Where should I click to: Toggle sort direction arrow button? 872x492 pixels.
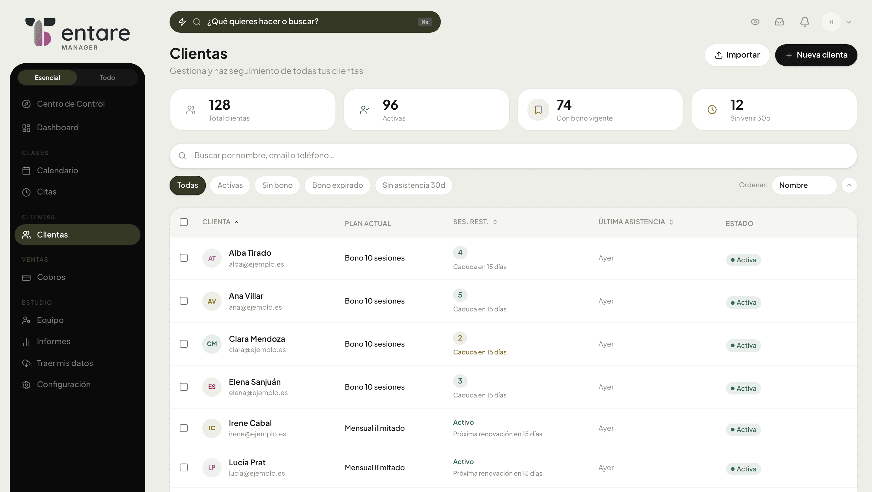[x=849, y=185]
